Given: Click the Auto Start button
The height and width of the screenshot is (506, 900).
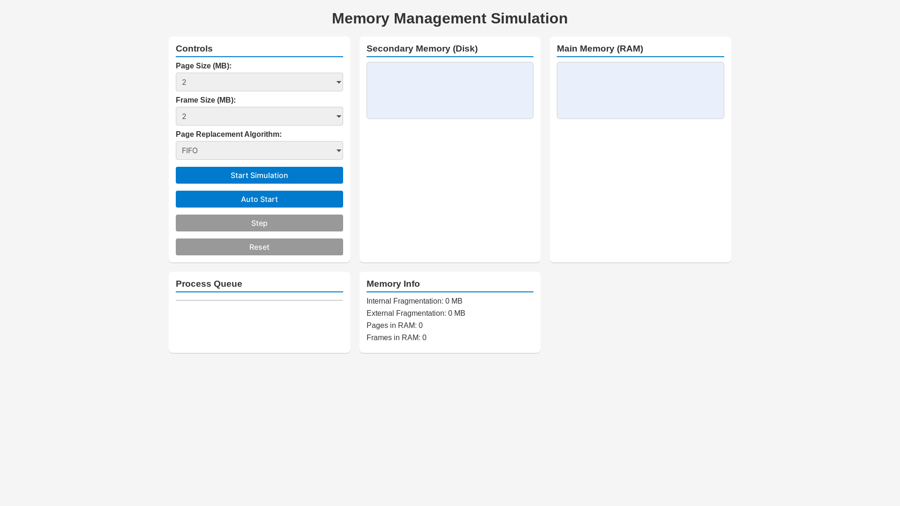Looking at the screenshot, I should click(259, 199).
